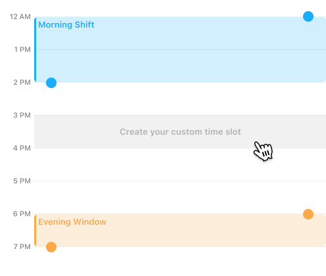326x276 pixels.
Task: Click the 7 PM time label
Action: [22, 246]
